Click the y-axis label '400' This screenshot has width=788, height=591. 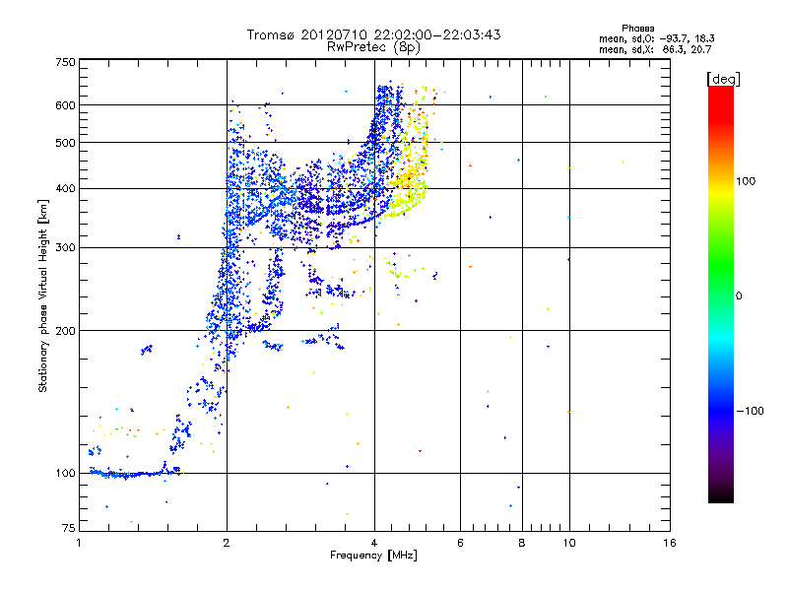click(x=65, y=189)
